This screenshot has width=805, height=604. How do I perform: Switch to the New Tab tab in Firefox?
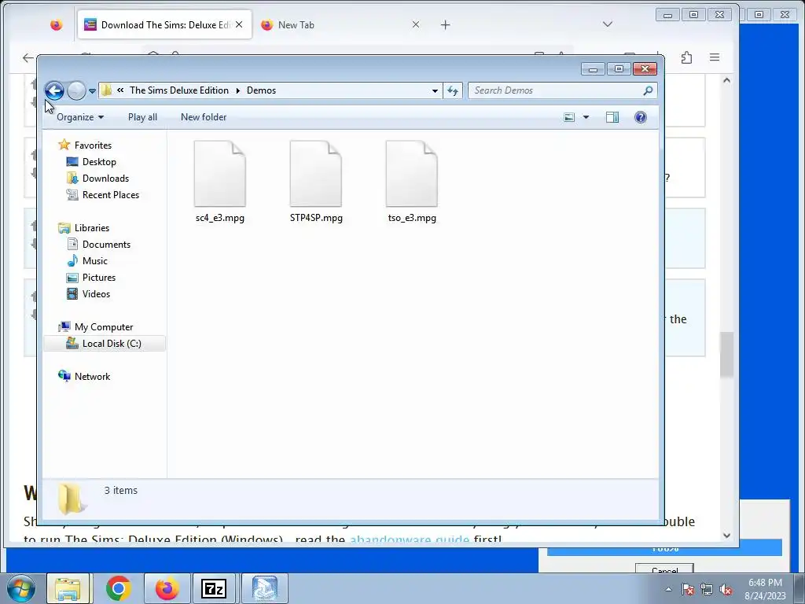(x=296, y=24)
